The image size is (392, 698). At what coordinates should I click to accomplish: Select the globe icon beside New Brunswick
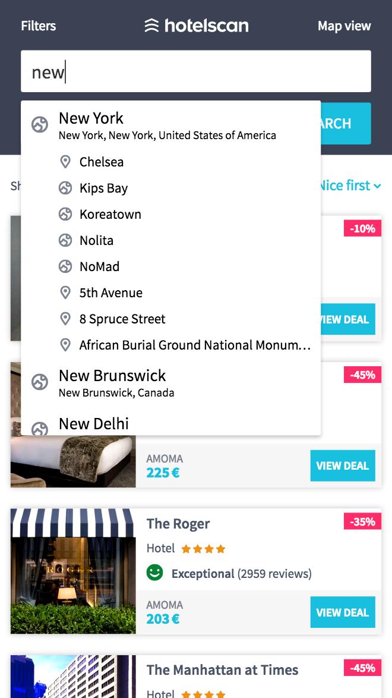tap(39, 383)
